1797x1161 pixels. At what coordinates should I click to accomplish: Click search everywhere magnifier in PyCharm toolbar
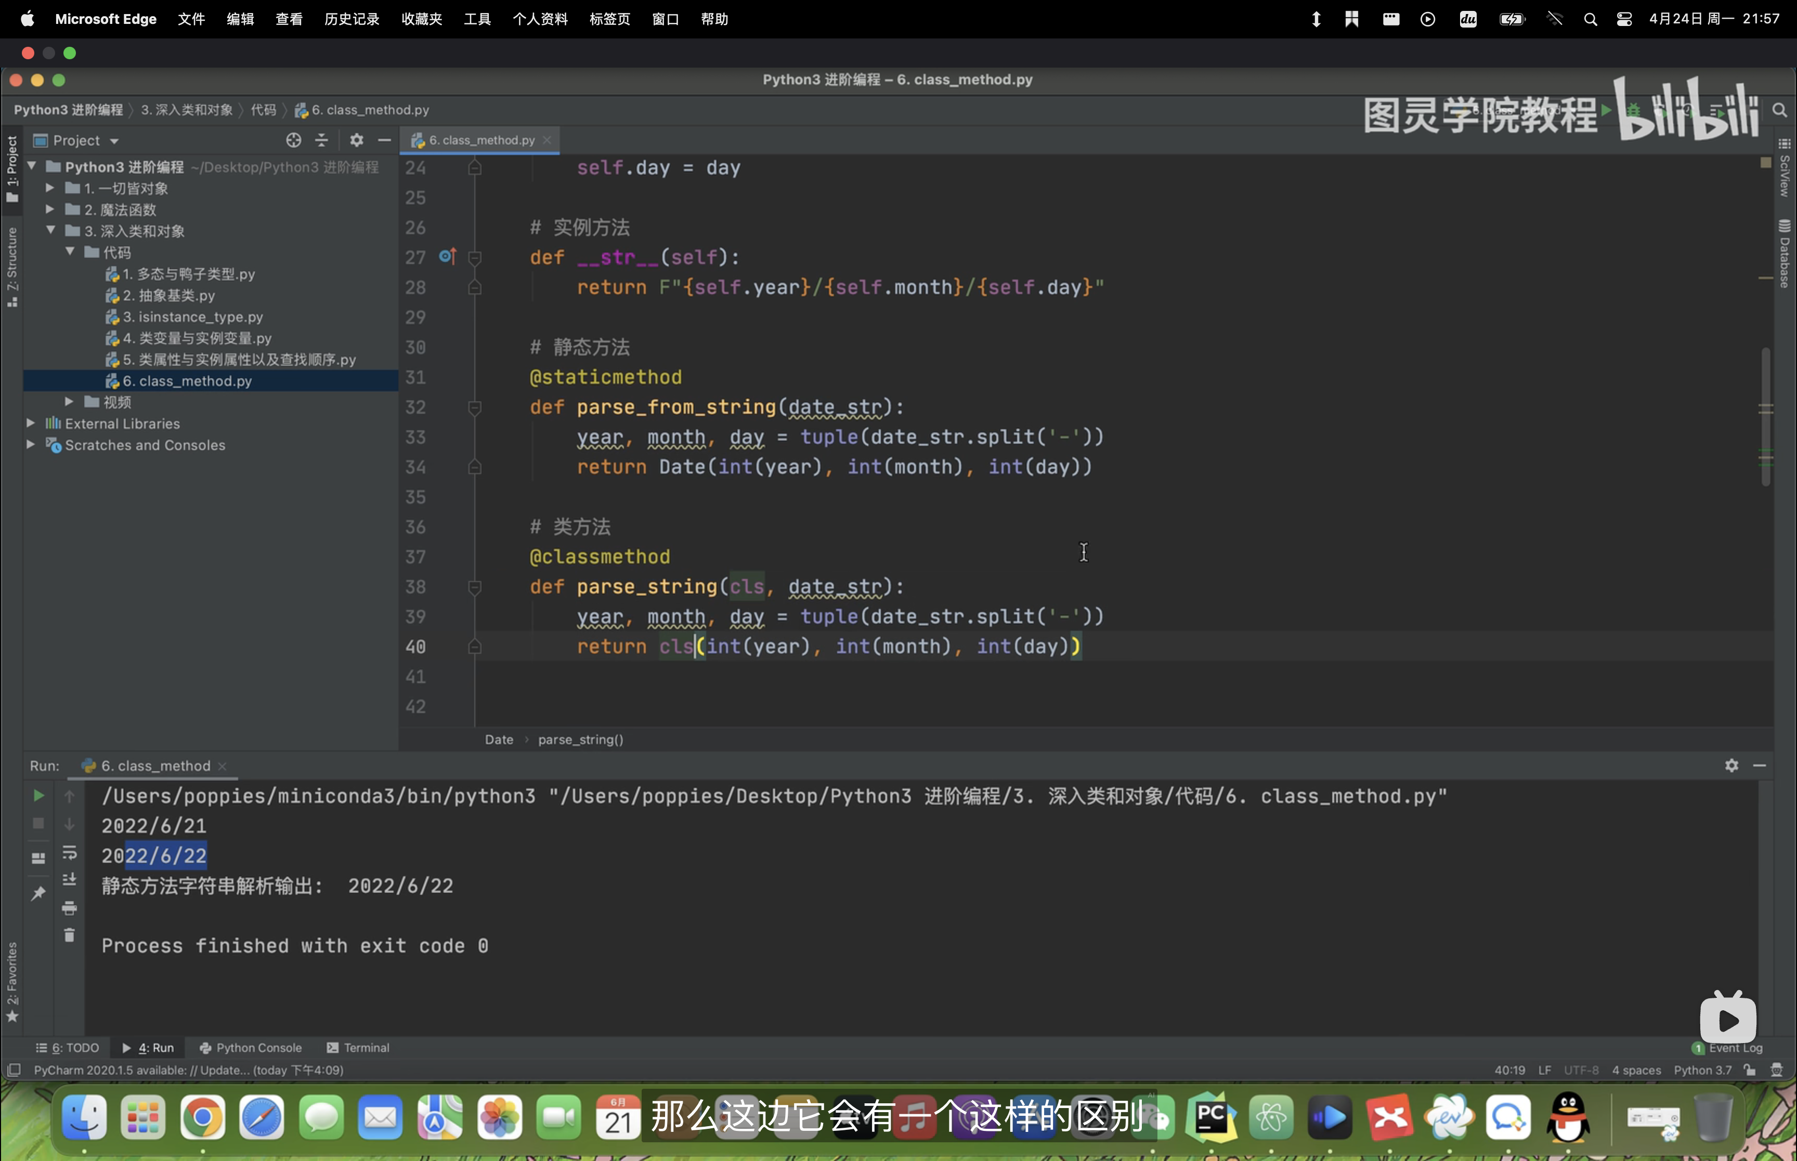click(1780, 111)
